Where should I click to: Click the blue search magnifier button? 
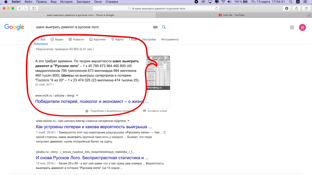pos(164,27)
